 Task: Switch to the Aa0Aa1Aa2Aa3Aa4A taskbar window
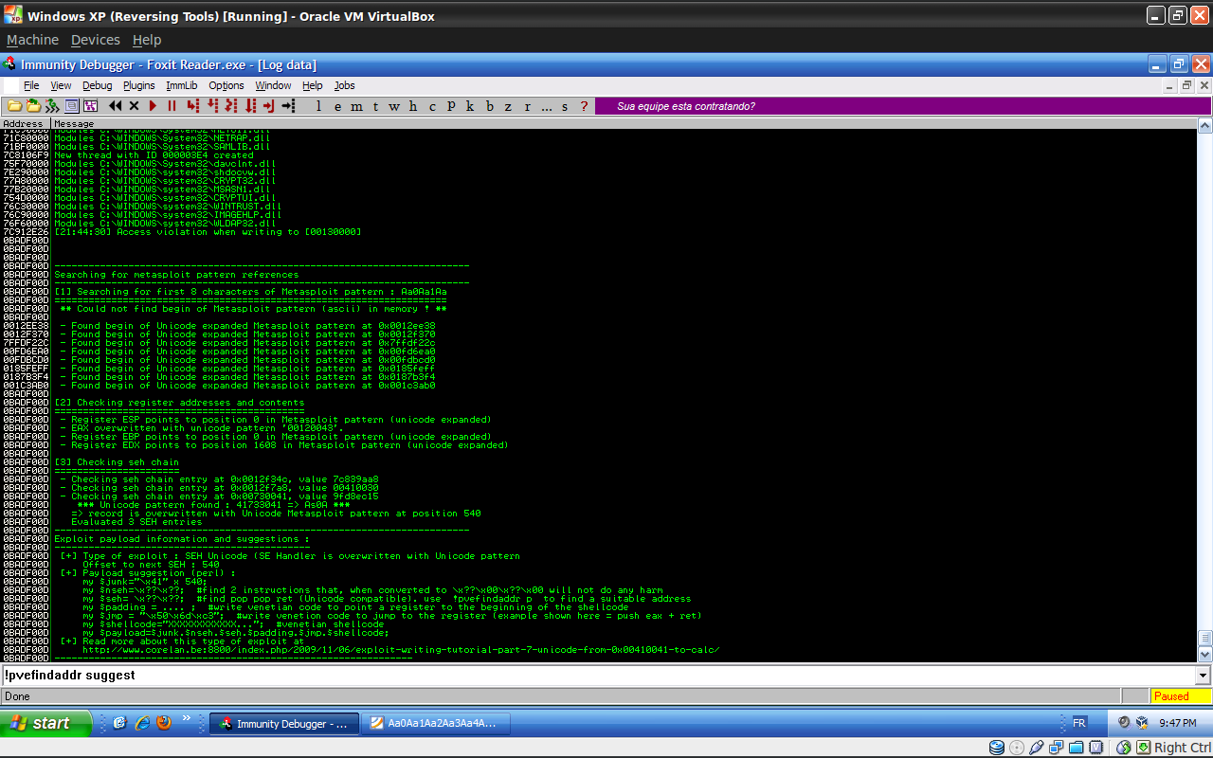click(x=435, y=724)
